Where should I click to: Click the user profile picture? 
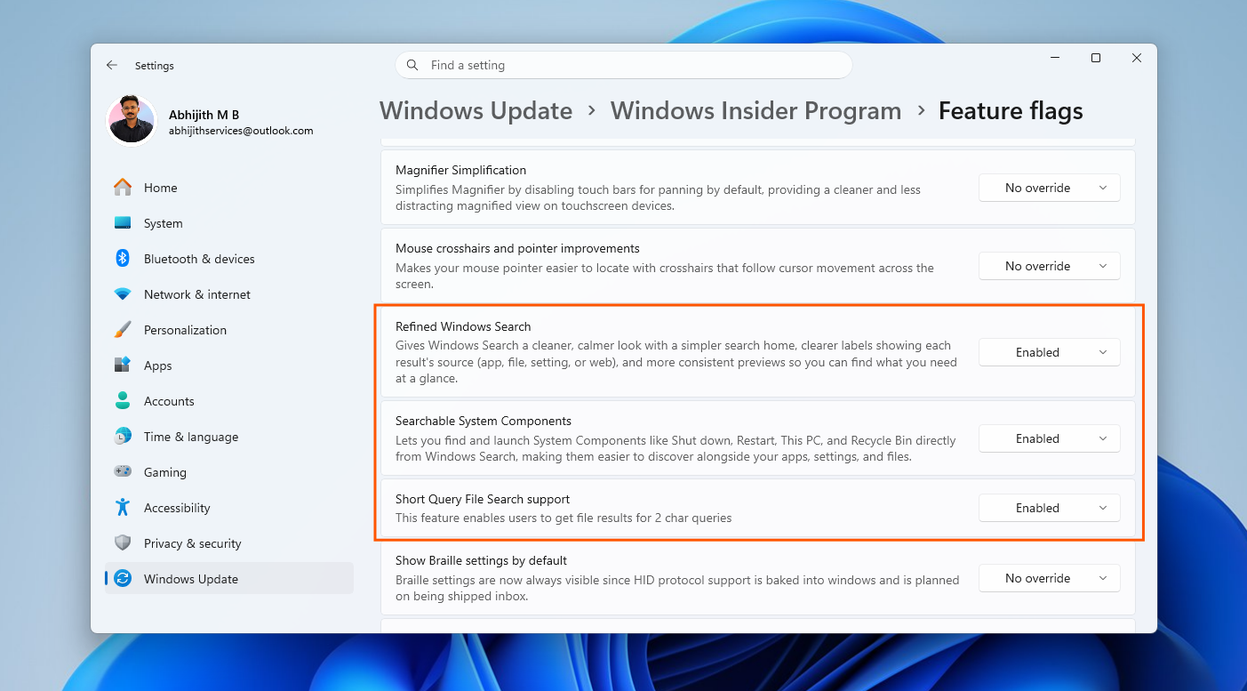tap(132, 120)
